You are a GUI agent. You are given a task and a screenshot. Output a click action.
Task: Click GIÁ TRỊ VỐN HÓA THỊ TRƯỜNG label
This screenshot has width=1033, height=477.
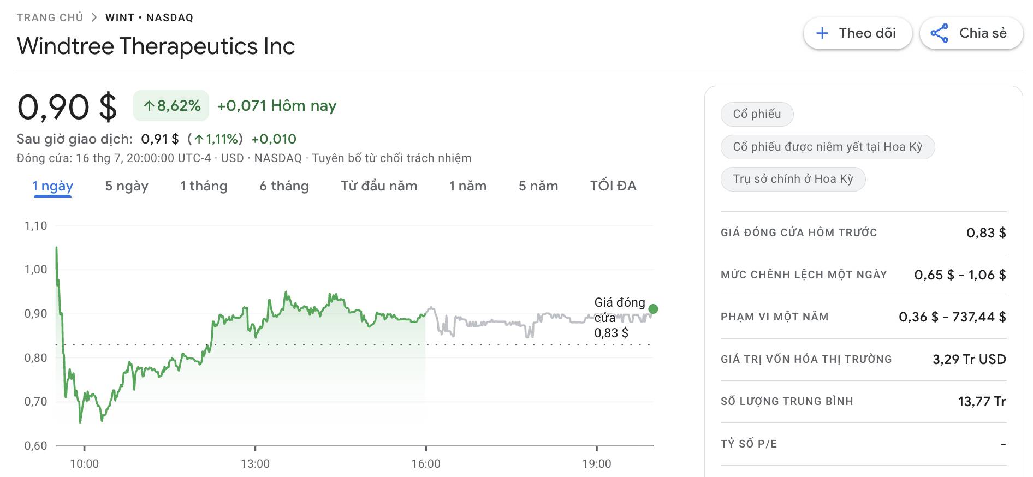[806, 359]
